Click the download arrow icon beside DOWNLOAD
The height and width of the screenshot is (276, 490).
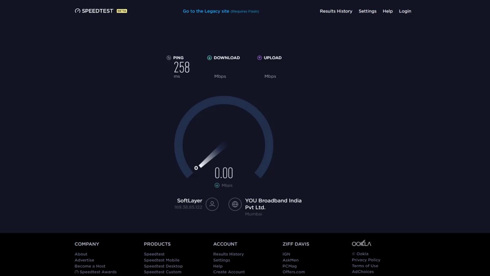click(x=209, y=58)
